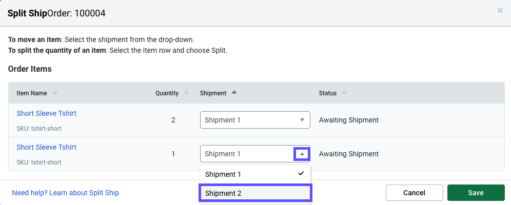Sort by Quantity column arrow
Viewport: 511px width, 205px height.
[186, 93]
